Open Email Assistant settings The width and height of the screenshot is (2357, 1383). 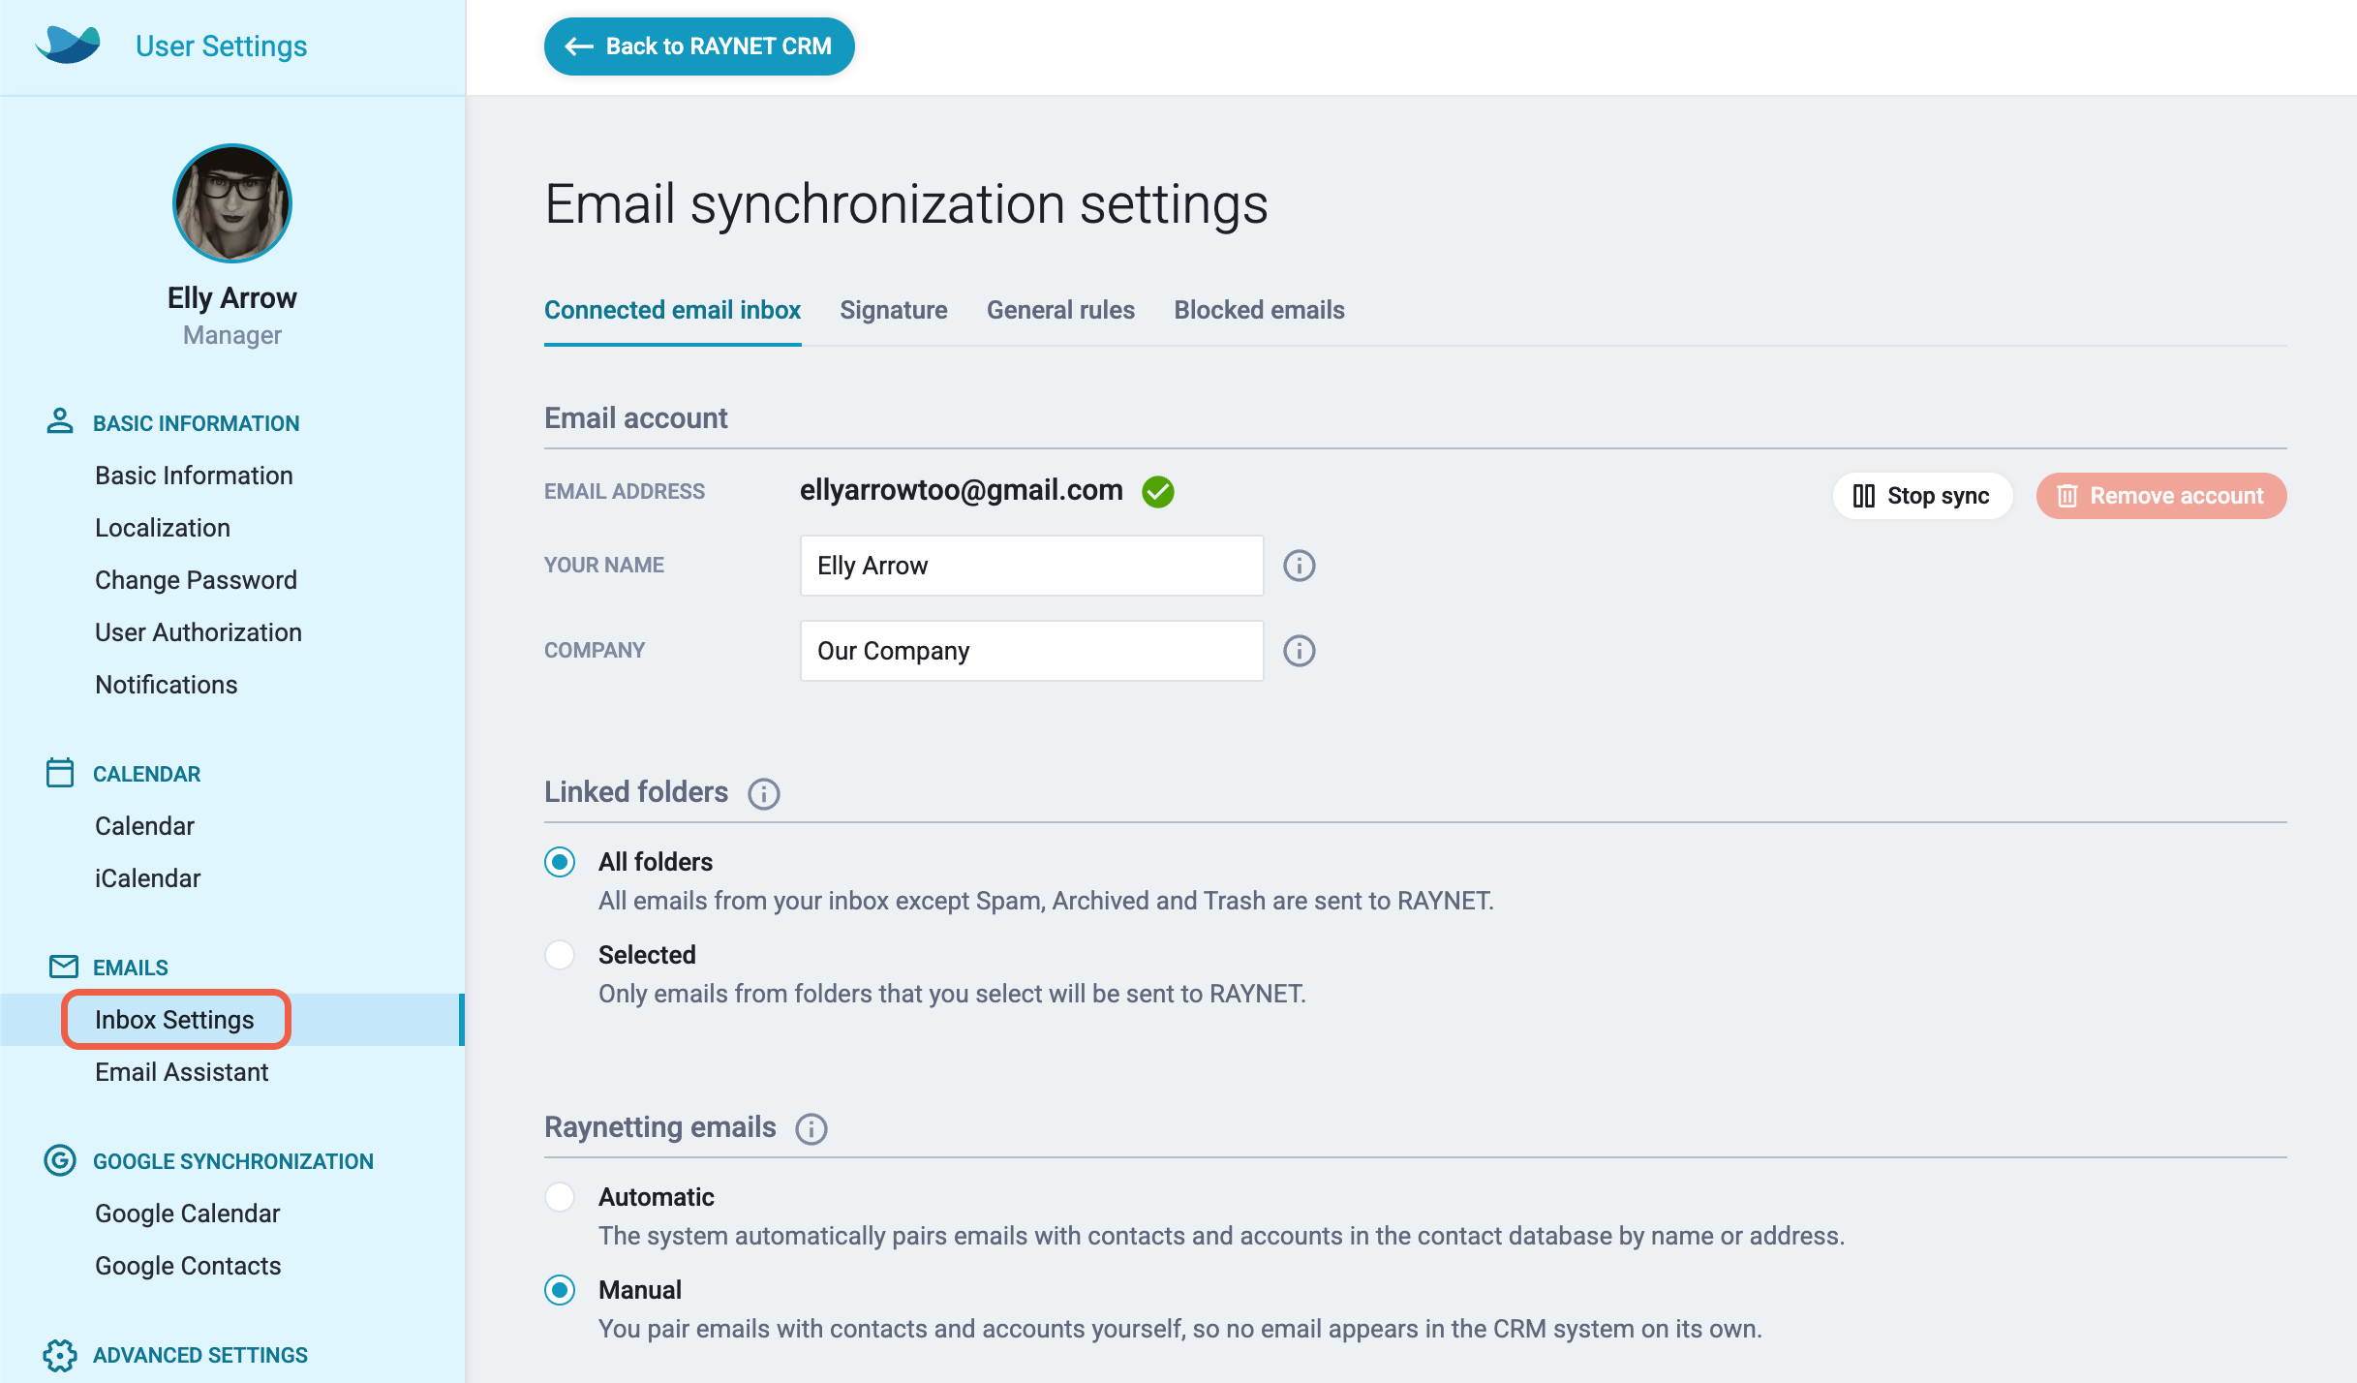[182, 1072]
